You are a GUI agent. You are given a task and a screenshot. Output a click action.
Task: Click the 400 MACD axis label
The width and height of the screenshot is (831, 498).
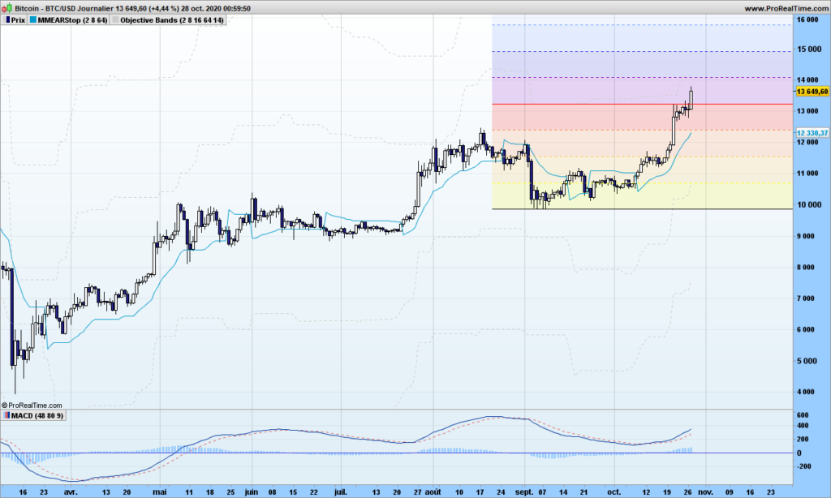803,426
